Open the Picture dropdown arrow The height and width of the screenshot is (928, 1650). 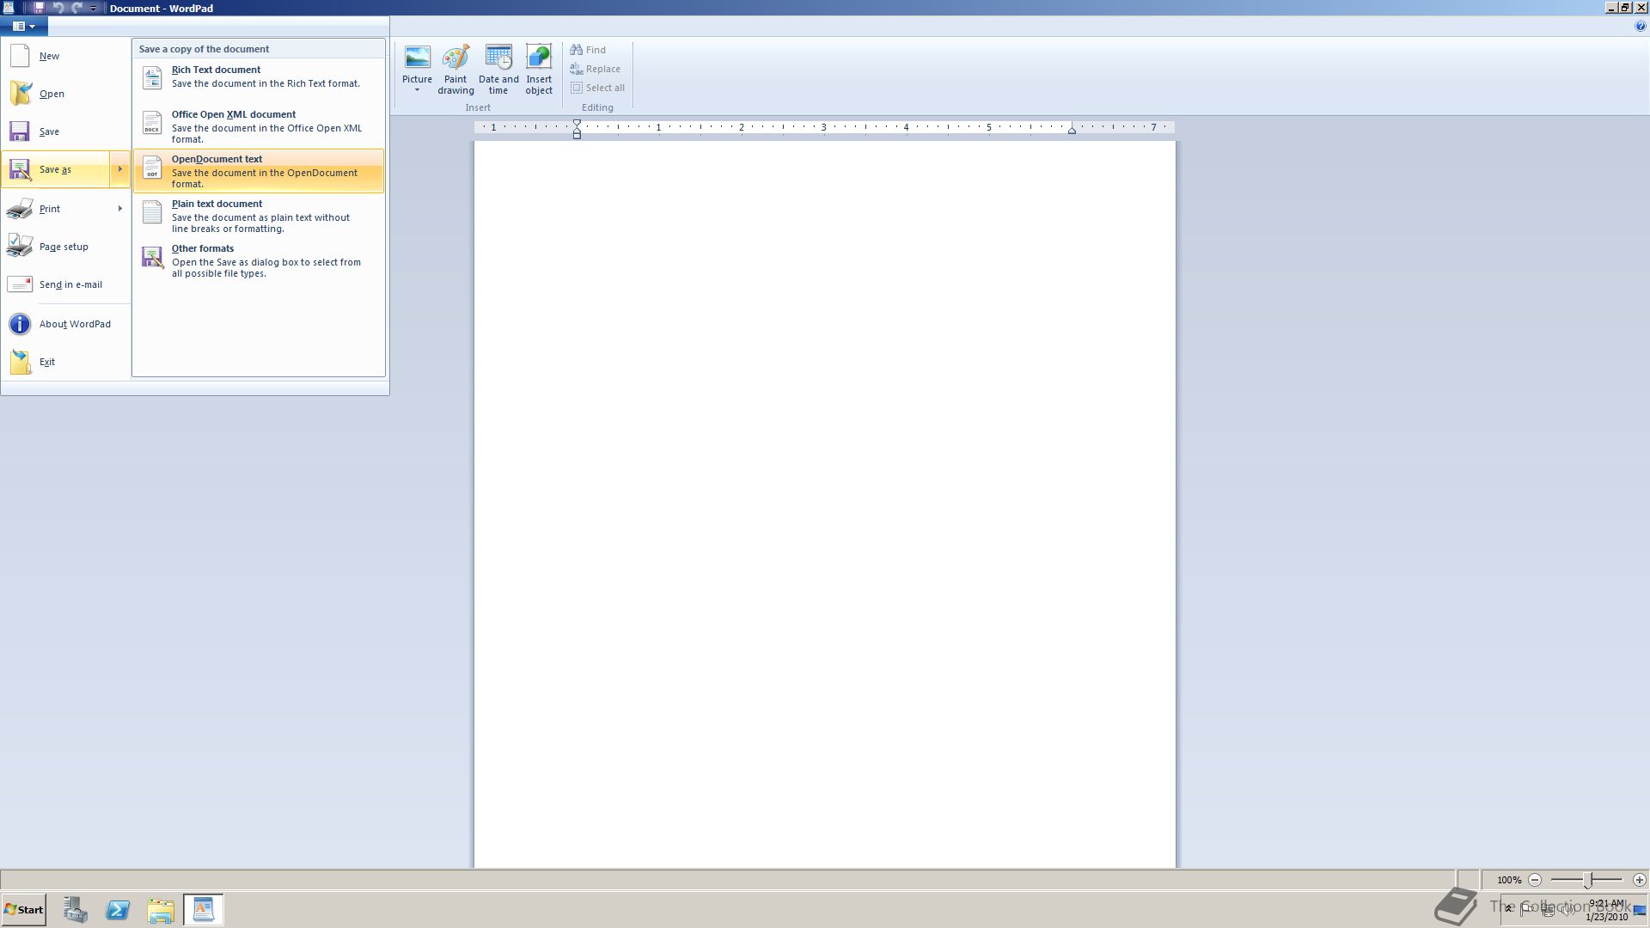418,90
